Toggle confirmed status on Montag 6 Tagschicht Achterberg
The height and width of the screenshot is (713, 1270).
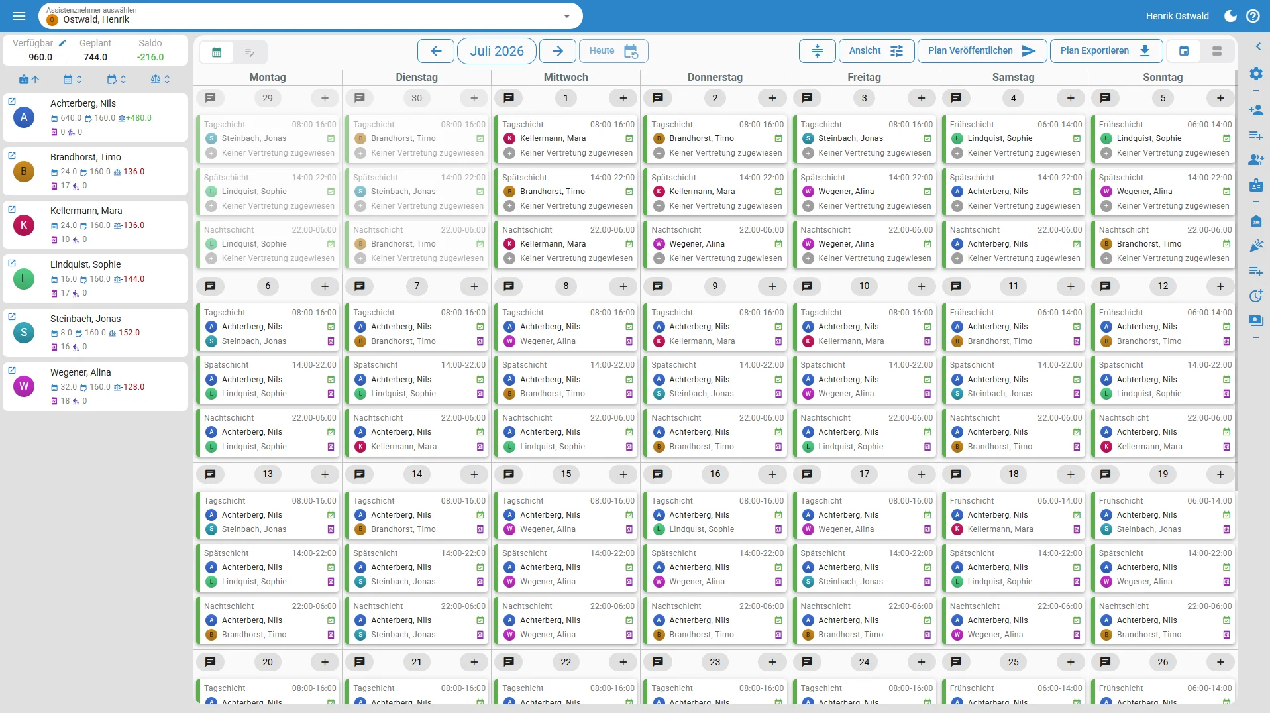[331, 327]
